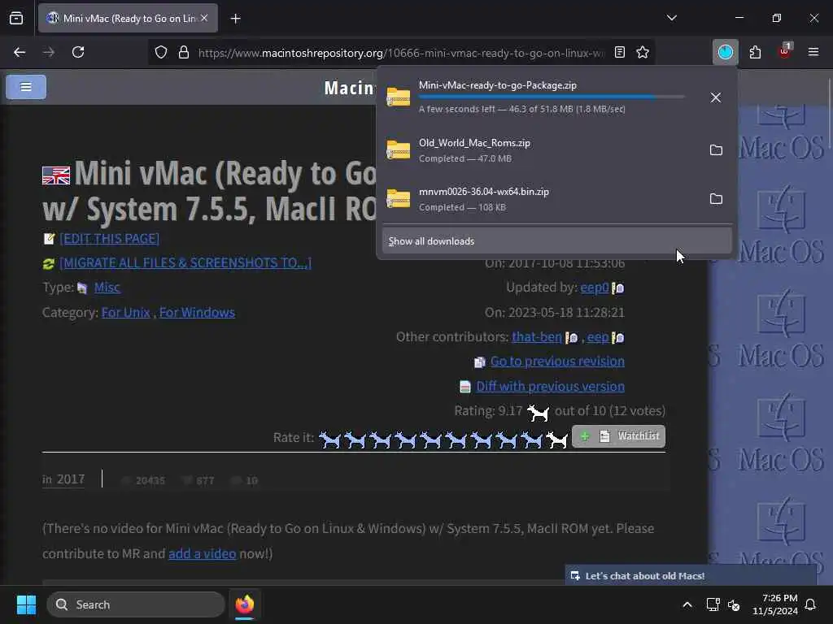Close the Mini vMac tab
Image resolution: width=833 pixels, height=624 pixels.
204,18
